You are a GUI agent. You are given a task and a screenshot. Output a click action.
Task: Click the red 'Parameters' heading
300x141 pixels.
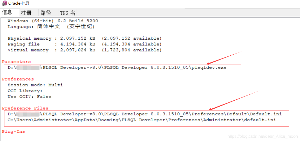pos(16,62)
